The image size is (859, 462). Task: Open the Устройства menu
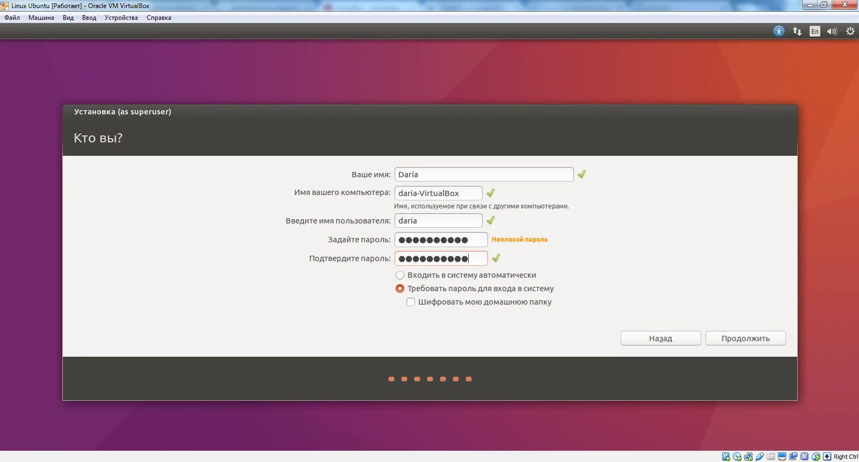121,18
